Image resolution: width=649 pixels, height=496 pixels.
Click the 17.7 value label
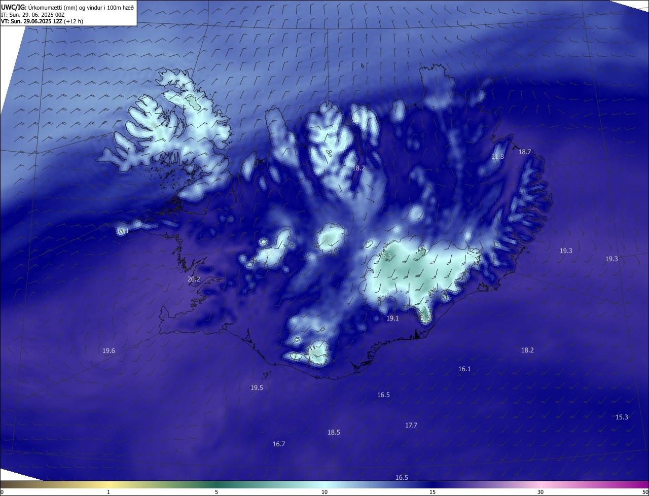411,425
